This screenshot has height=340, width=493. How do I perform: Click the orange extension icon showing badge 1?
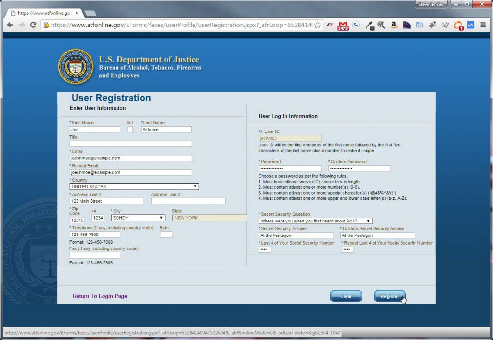click(x=458, y=25)
